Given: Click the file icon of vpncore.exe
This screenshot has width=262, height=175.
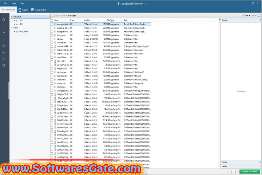Looking at the screenshot, I should 55,72.
